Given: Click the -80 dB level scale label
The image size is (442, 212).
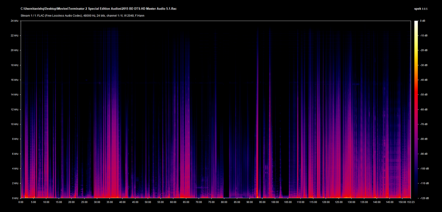Looking at the screenshot, I should [x=423, y=139].
